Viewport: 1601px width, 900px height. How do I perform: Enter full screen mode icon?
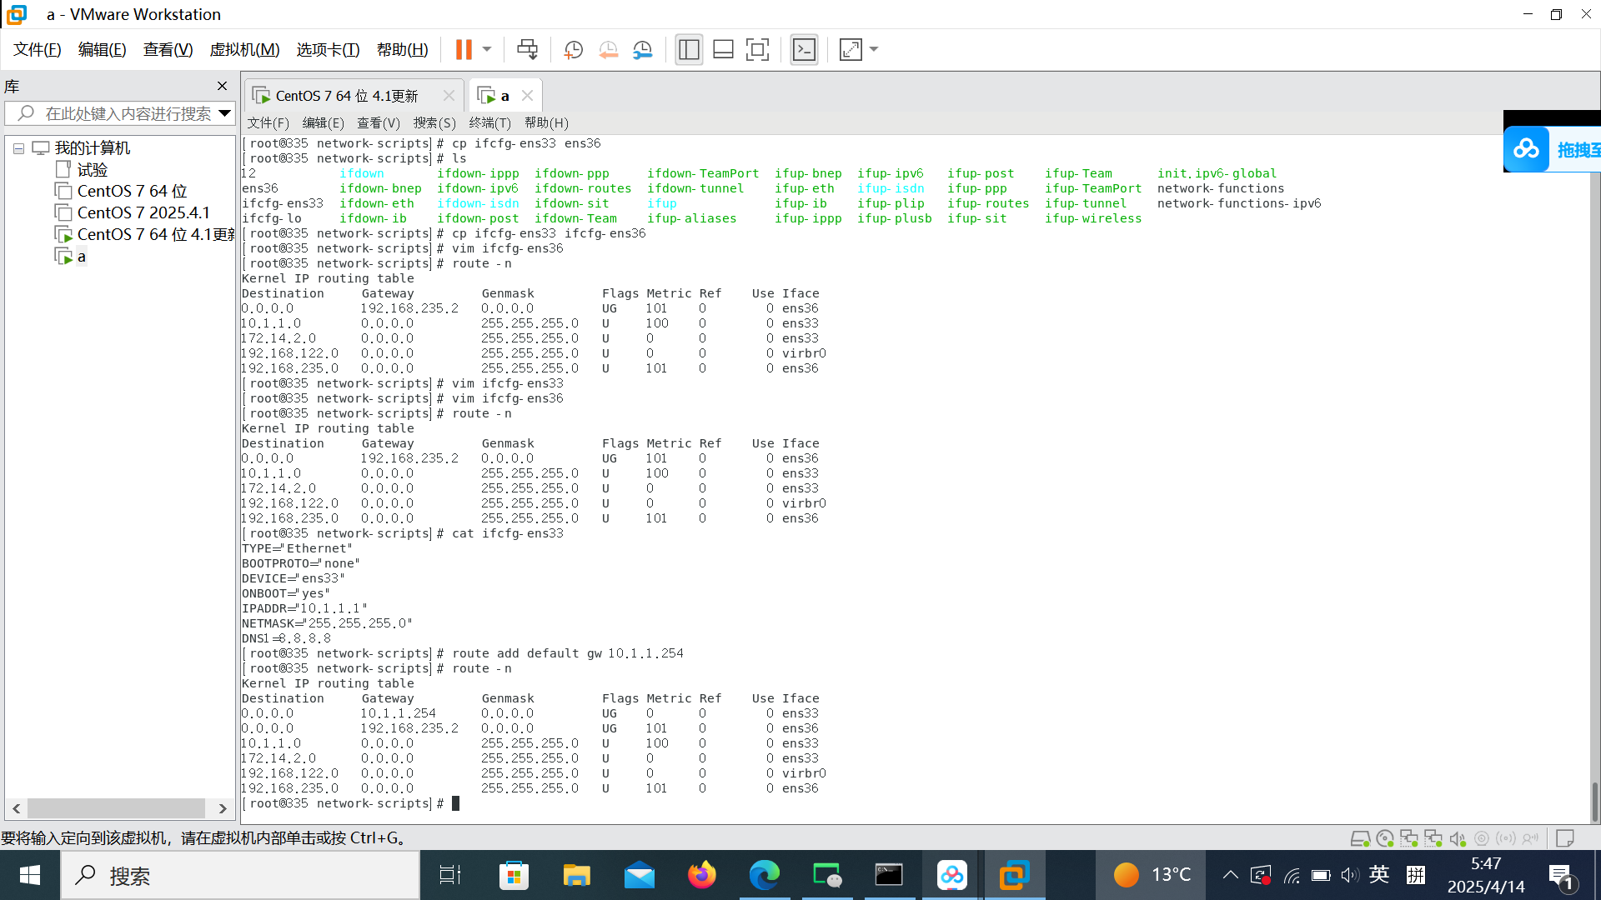757,49
